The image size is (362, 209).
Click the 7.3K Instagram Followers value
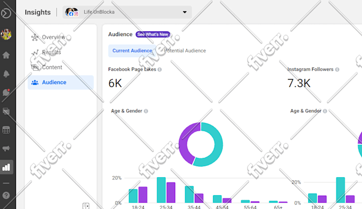[x=299, y=83]
